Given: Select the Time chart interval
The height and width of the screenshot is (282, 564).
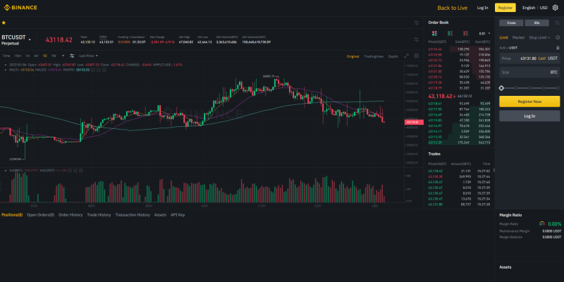Looking at the screenshot, I should [6, 56].
